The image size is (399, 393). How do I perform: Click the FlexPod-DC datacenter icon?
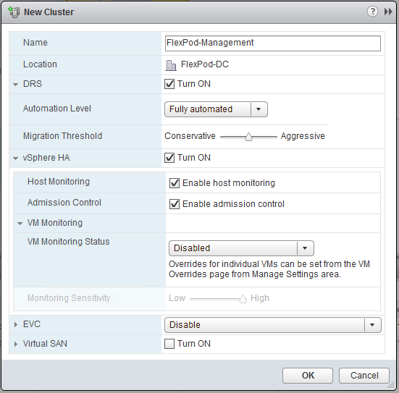(171, 65)
